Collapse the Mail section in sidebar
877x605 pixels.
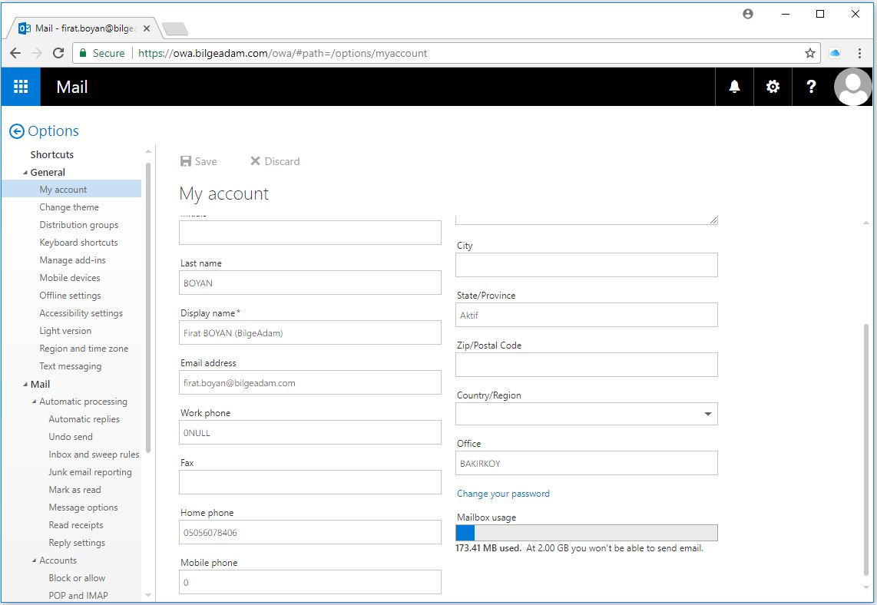pos(25,384)
